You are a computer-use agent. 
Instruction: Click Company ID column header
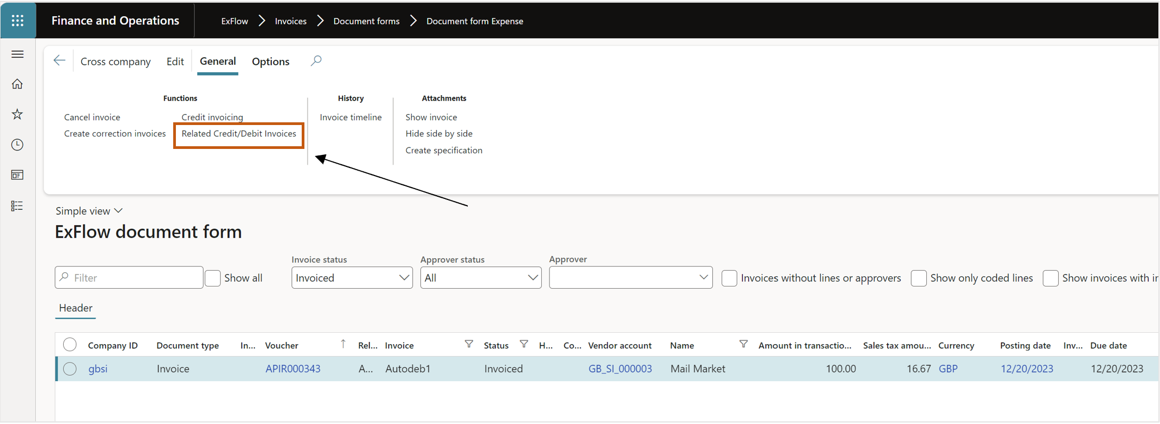(113, 345)
